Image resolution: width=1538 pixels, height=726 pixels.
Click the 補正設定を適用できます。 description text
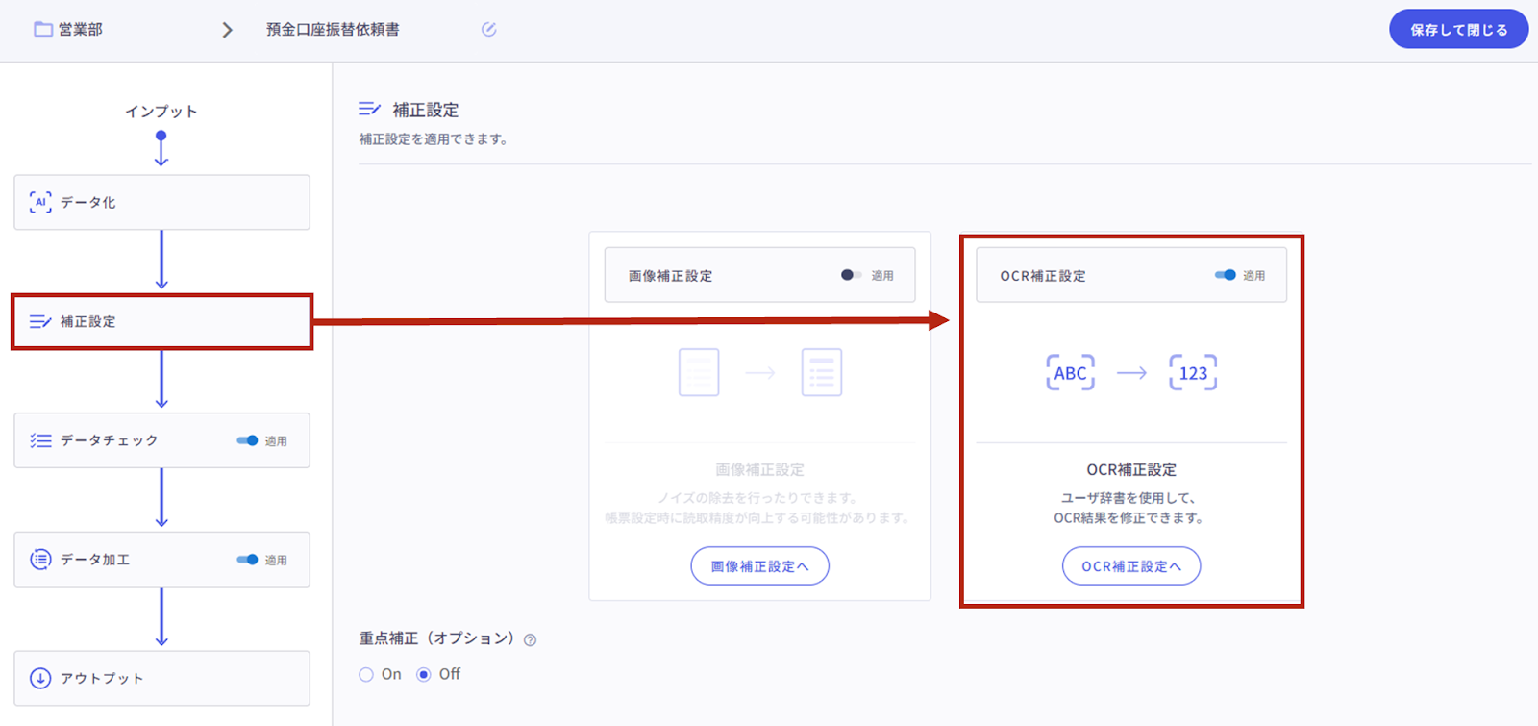434,139
